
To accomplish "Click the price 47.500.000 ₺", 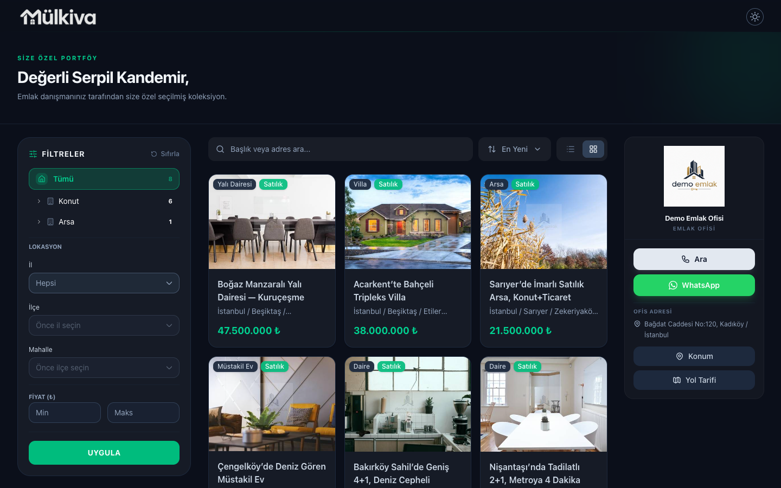I will tap(249, 331).
